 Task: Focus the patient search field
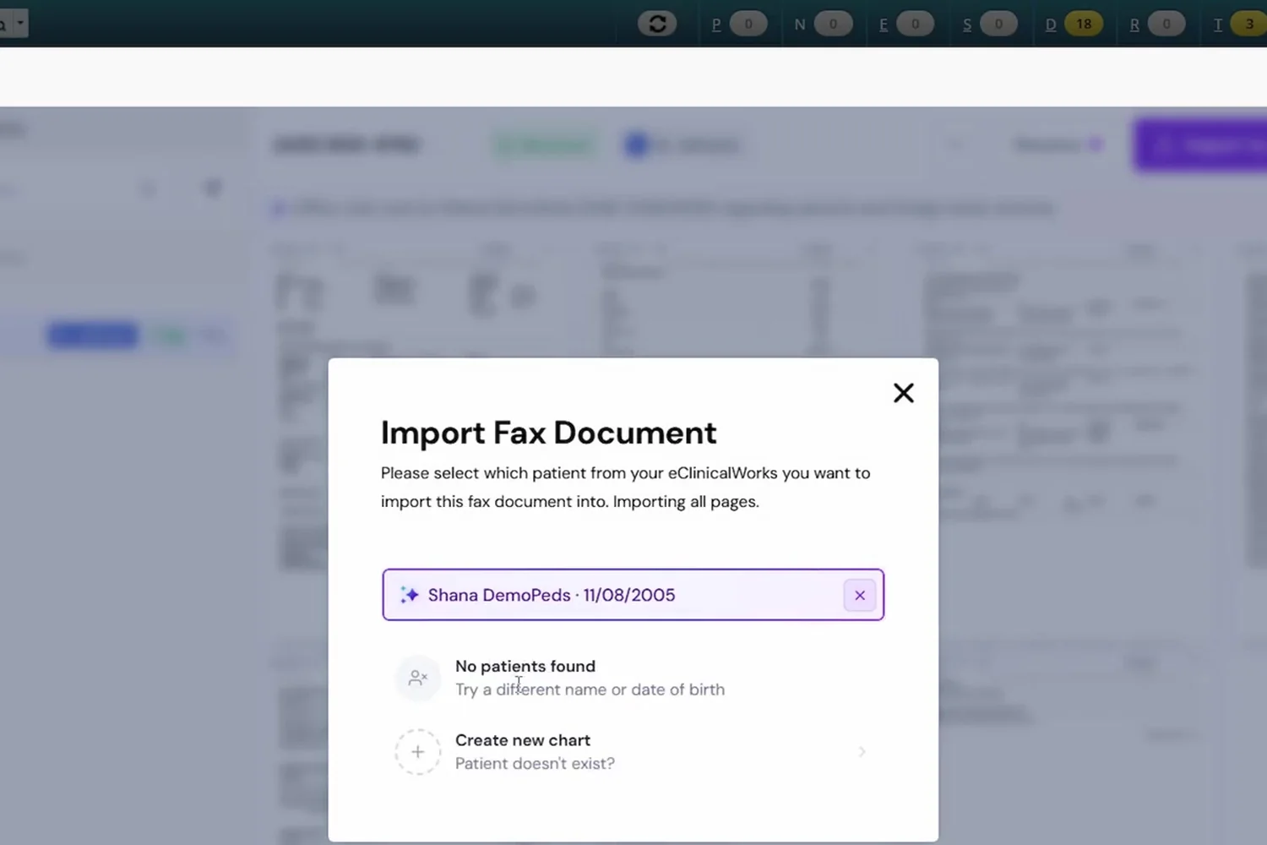[x=633, y=595]
